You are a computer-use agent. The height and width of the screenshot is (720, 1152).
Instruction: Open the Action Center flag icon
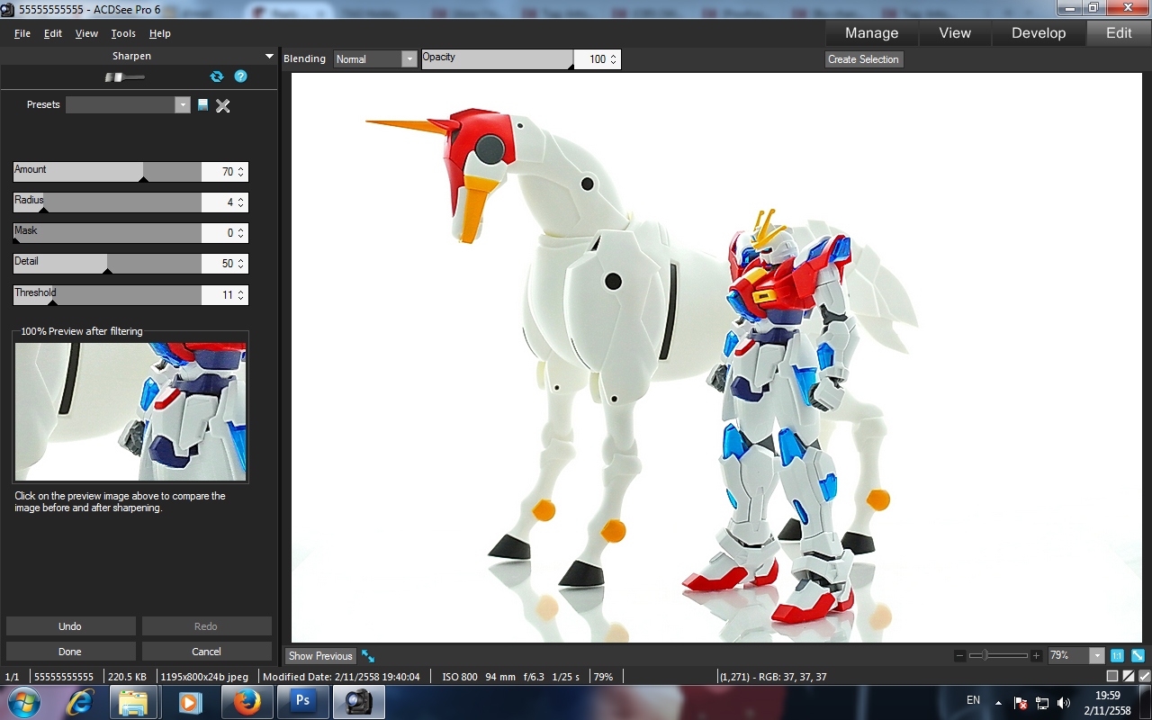click(1021, 702)
